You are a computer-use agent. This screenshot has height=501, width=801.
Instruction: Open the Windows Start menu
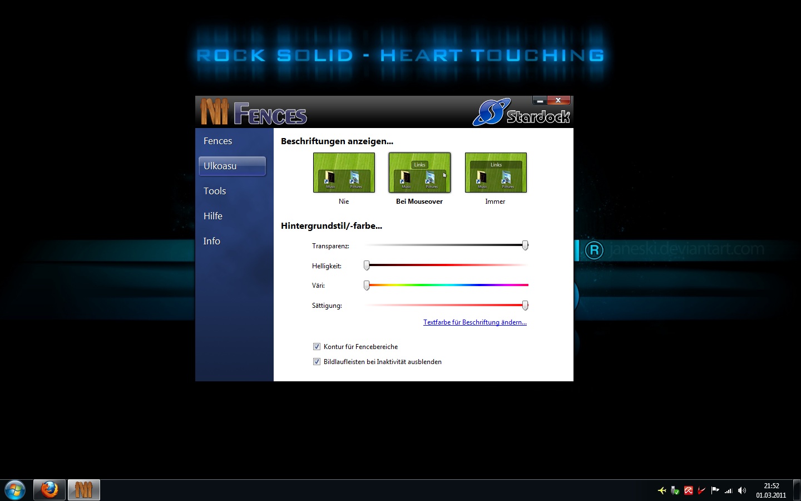15,490
